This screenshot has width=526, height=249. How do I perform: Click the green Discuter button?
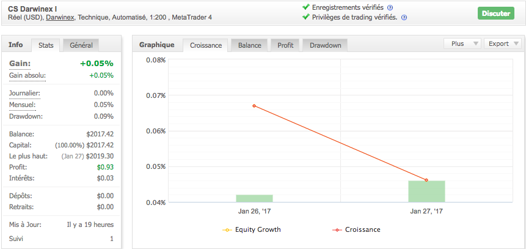pyautogui.click(x=495, y=13)
